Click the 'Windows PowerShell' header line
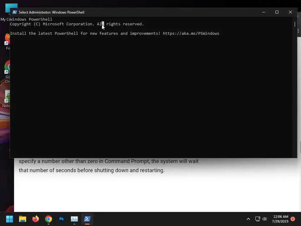Image resolution: width=301 pixels, height=226 pixels. (x=31, y=19)
